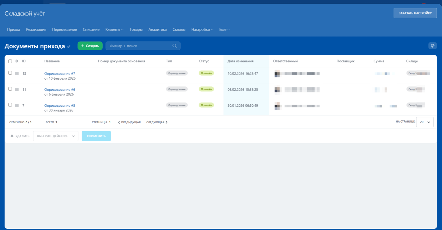Click the pin icon beside Документы прихода
The height and width of the screenshot is (230, 442).
click(x=69, y=46)
